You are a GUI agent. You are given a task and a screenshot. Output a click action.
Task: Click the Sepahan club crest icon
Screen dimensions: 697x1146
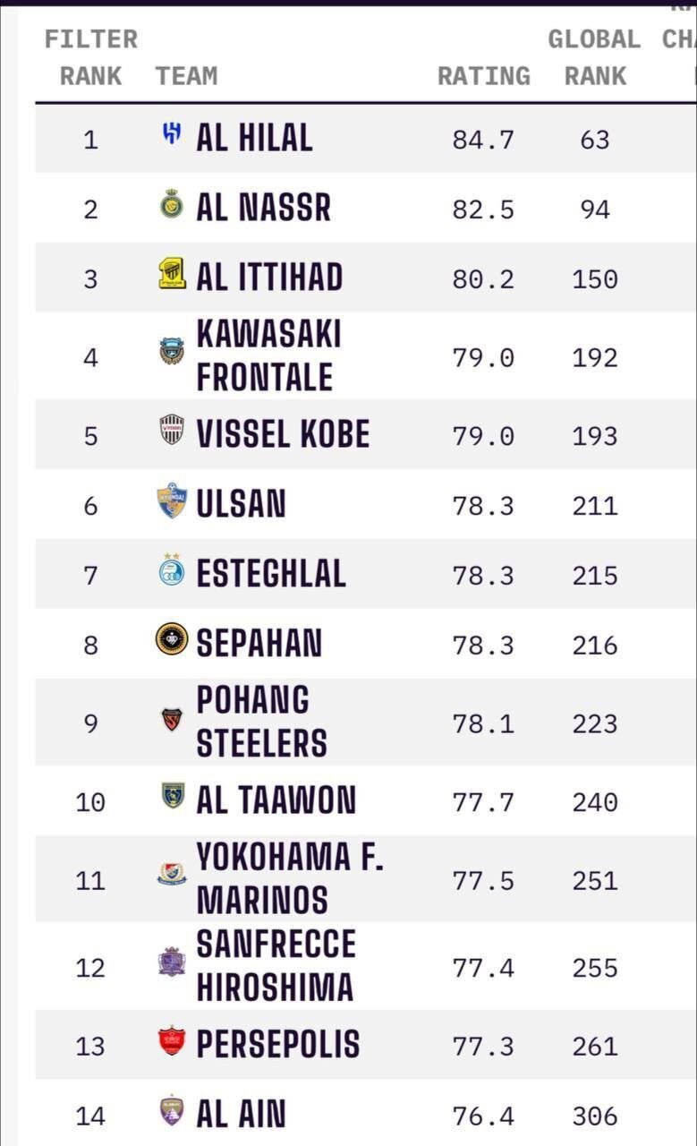[172, 639]
